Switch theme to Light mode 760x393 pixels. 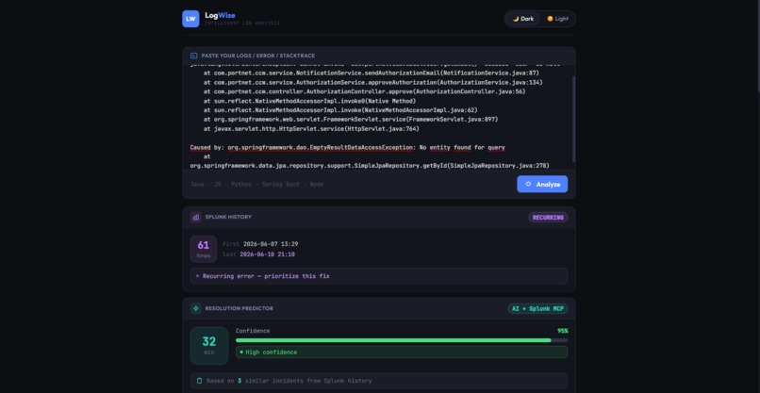coord(557,19)
